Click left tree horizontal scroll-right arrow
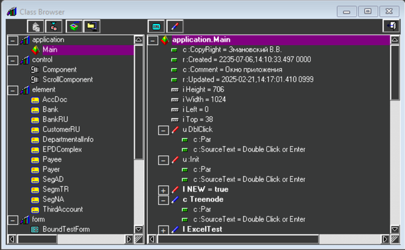The width and height of the screenshot is (405, 250). pos(128,239)
